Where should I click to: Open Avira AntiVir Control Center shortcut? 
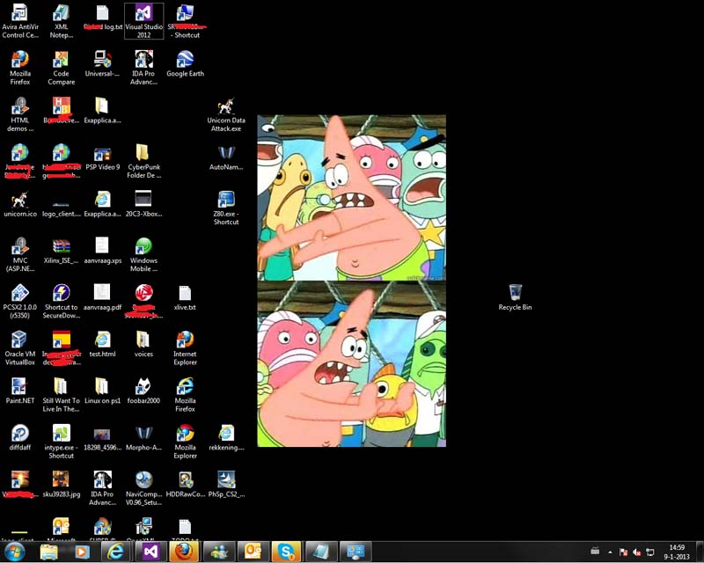[20, 20]
